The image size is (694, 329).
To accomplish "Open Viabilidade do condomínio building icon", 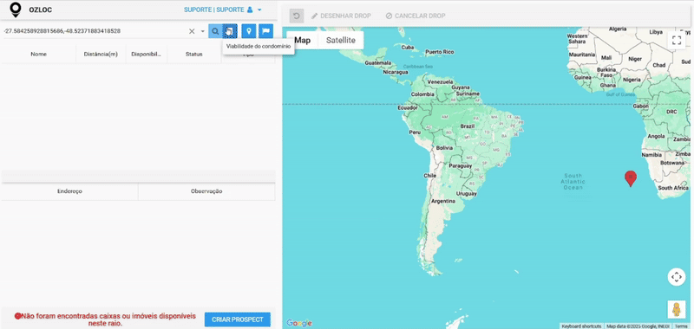I will pyautogui.click(x=230, y=31).
